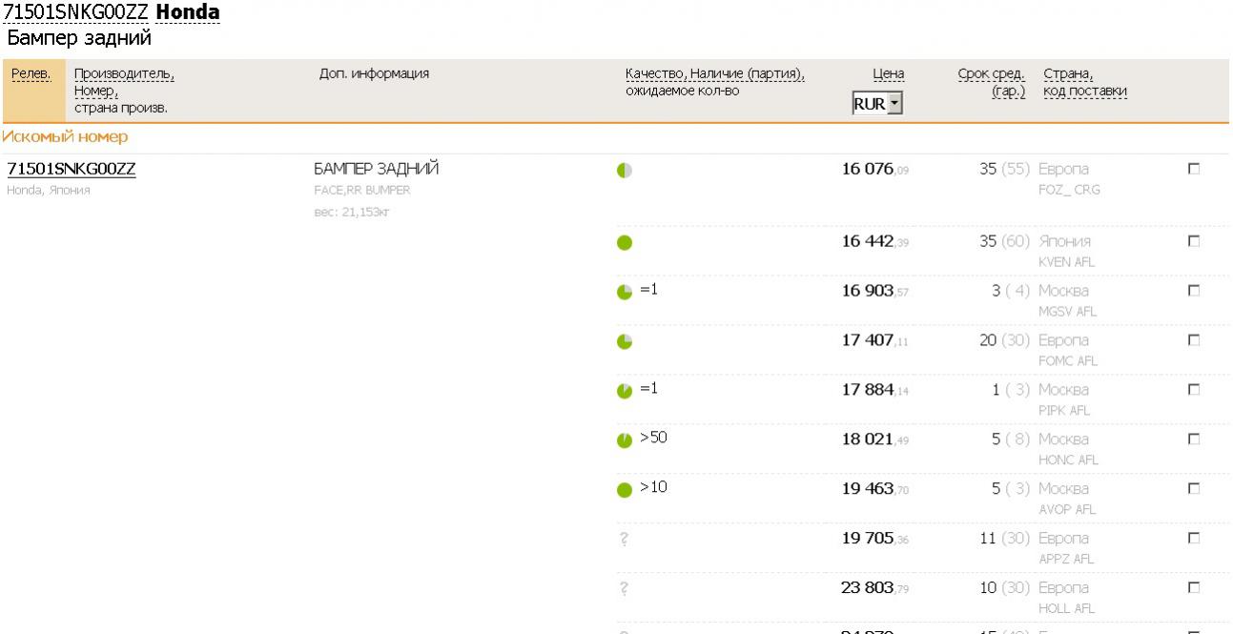Screen dimensions: 1233x634
Task: Click the quality pie icon for the 16 903 offer
Action: tap(625, 291)
